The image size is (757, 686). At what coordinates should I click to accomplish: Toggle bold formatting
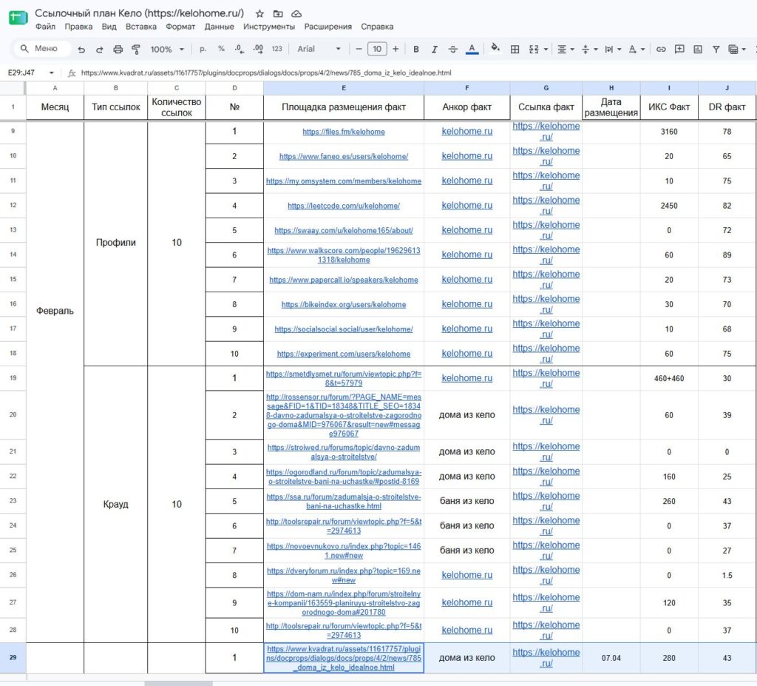[416, 49]
